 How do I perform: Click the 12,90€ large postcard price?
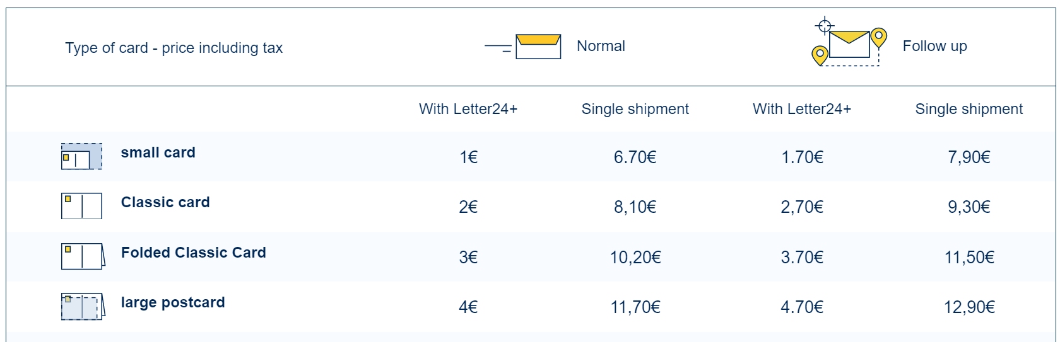point(969,307)
